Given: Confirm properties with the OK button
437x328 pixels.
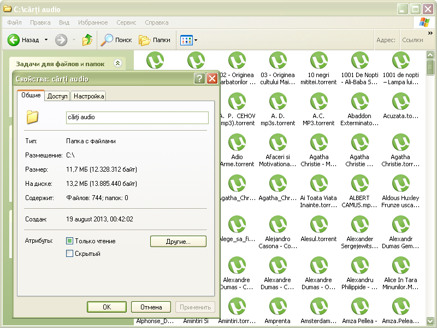Looking at the screenshot, I should pos(107,307).
